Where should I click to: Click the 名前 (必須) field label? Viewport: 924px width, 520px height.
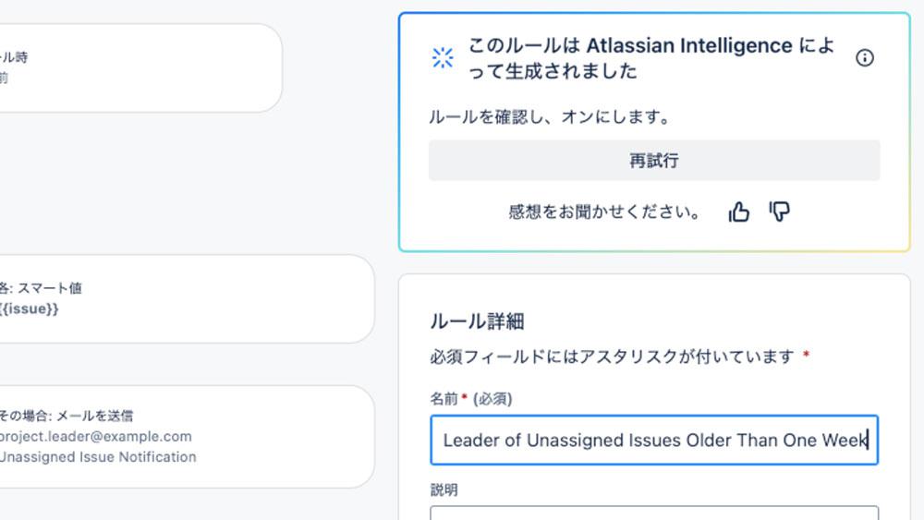tap(471, 399)
